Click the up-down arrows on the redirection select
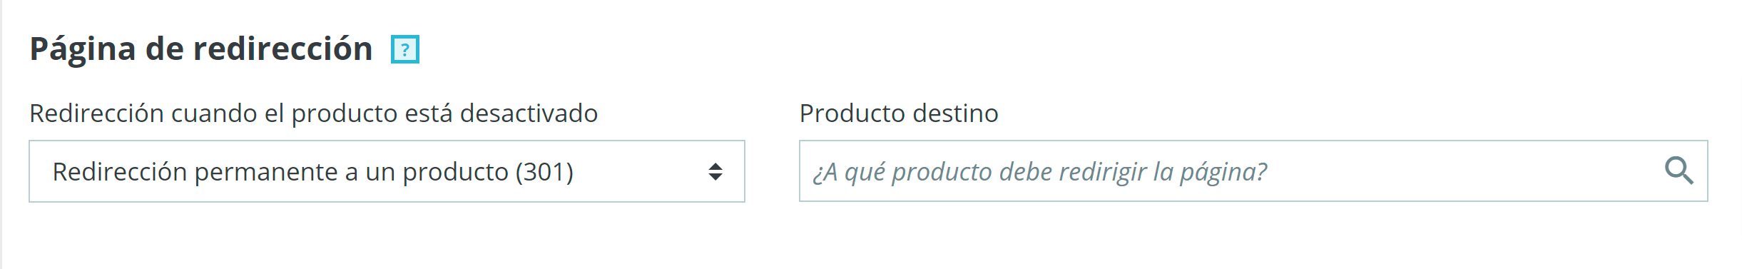1742x269 pixels. (x=715, y=171)
